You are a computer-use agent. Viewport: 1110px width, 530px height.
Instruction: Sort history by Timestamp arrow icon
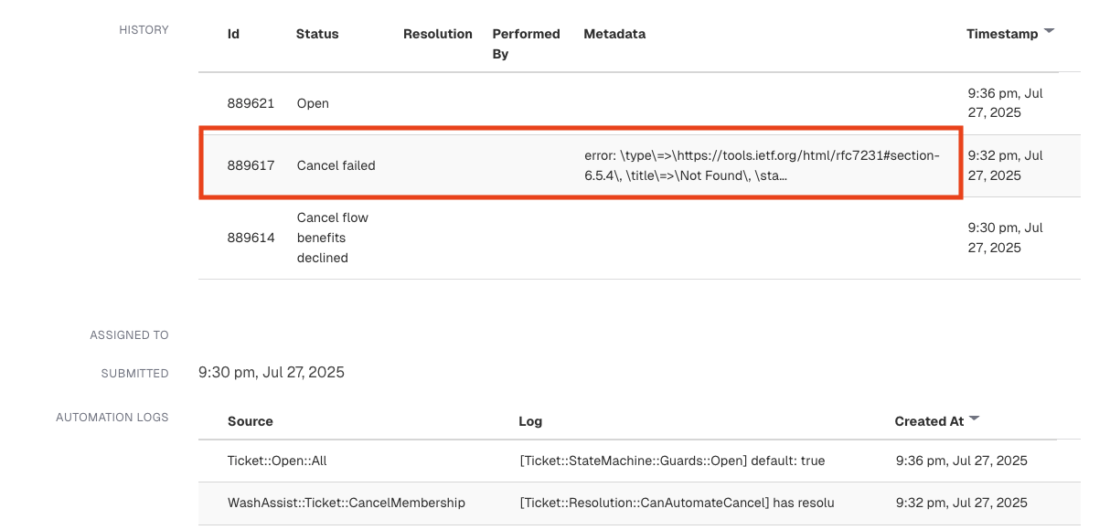coord(1049,31)
